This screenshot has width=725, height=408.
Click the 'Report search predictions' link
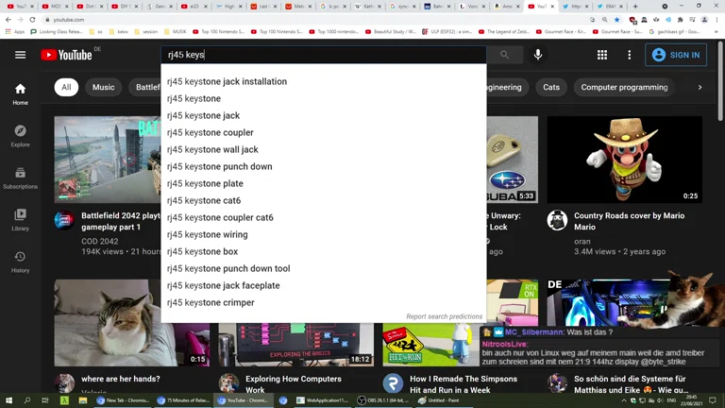click(444, 316)
